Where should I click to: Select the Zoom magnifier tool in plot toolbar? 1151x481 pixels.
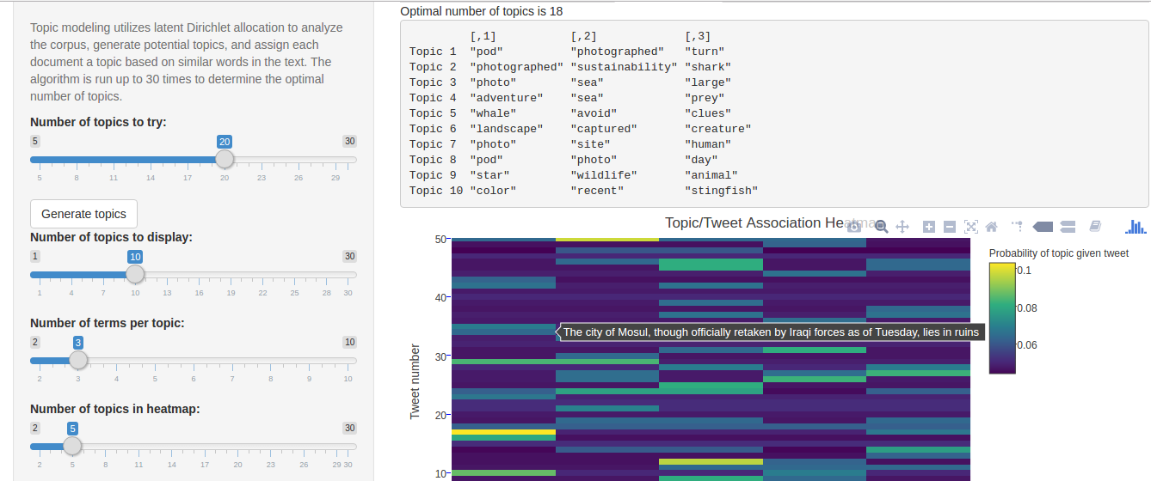(881, 227)
